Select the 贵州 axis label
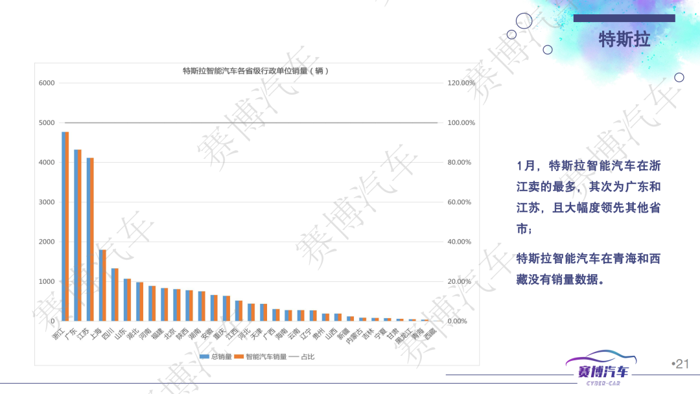 click(319, 334)
